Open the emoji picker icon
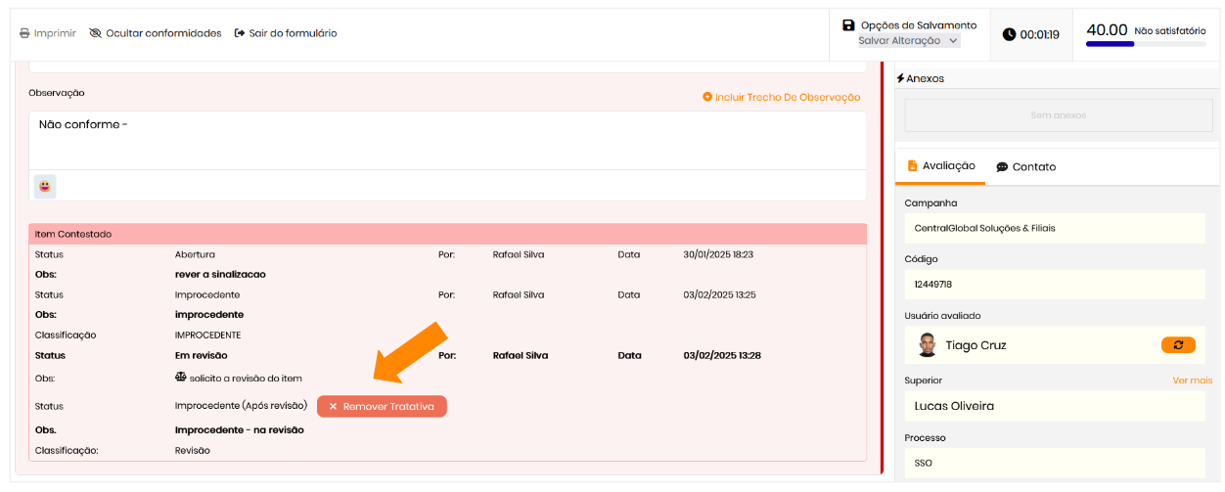The width and height of the screenshot is (1225, 492). [45, 186]
